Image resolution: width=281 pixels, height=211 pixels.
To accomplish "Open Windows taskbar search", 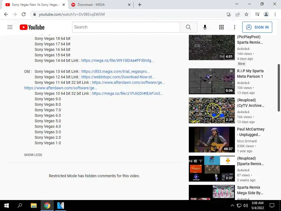I will pos(20,206).
